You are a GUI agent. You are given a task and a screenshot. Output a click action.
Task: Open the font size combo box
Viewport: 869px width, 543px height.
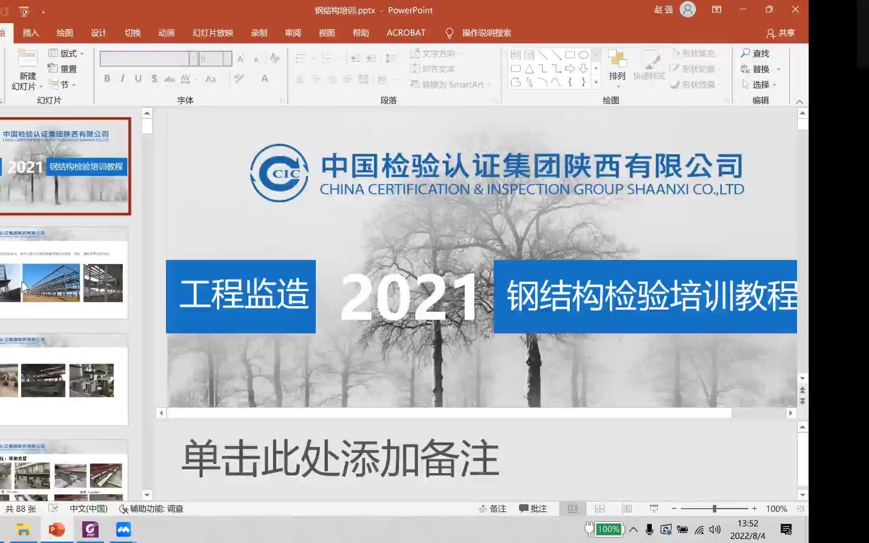[x=215, y=59]
